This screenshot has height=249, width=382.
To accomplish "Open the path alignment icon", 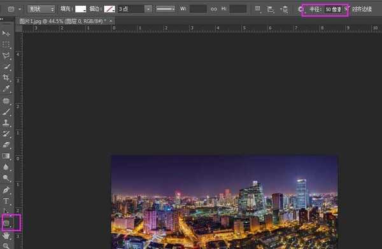I will (271, 10).
